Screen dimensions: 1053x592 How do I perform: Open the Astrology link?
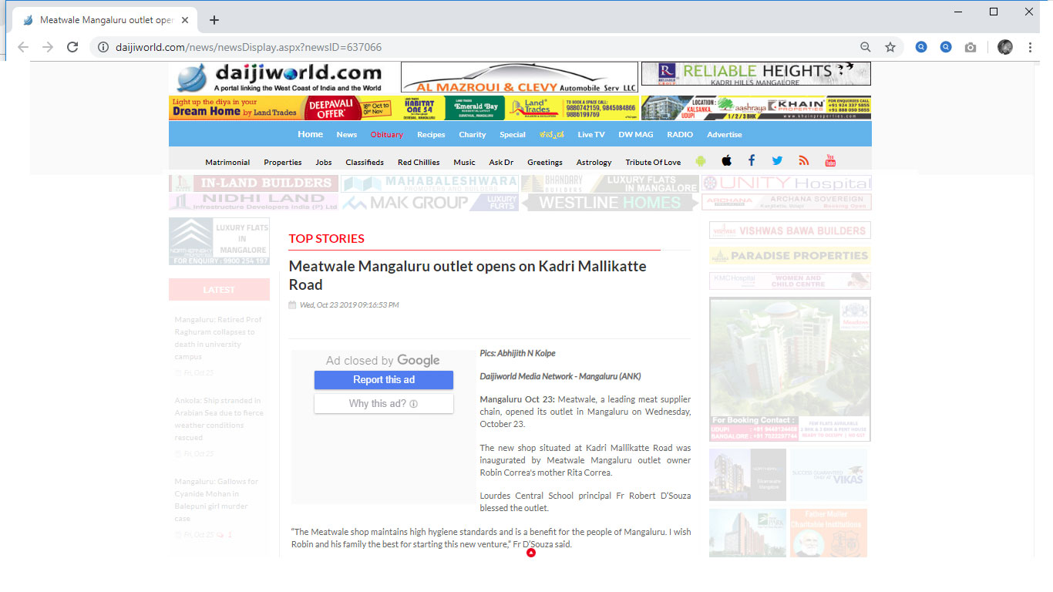[594, 162]
